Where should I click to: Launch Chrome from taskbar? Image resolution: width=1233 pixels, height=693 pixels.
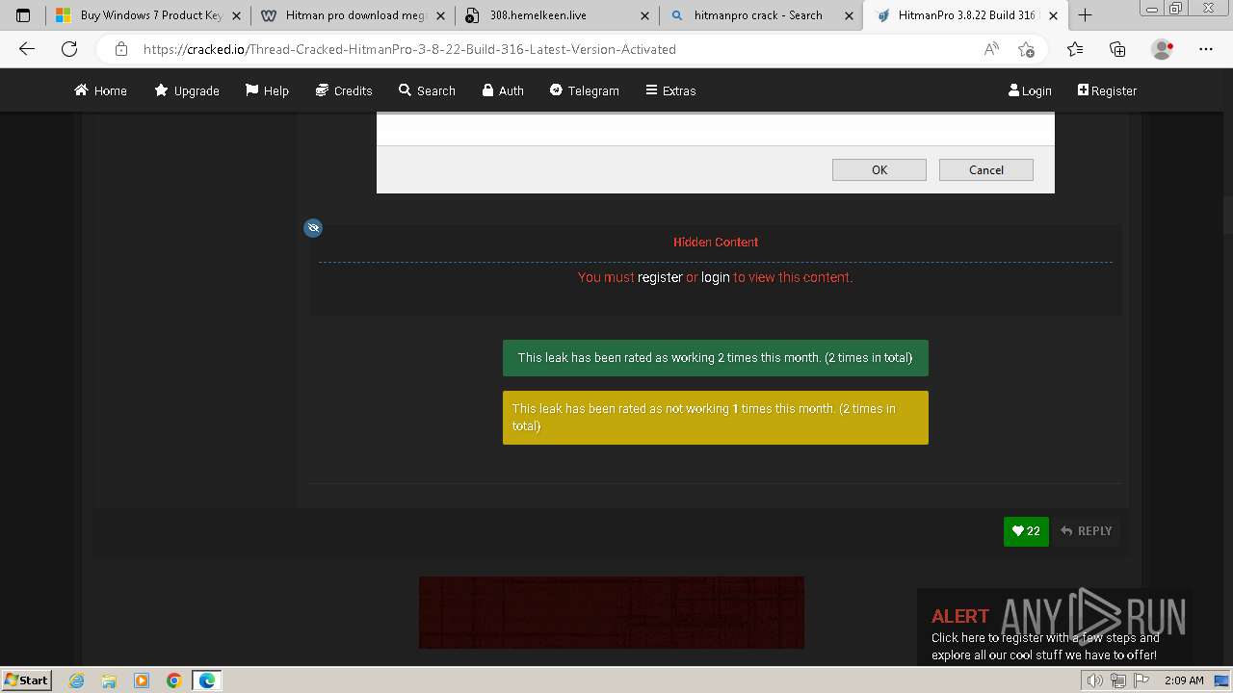tap(174, 680)
